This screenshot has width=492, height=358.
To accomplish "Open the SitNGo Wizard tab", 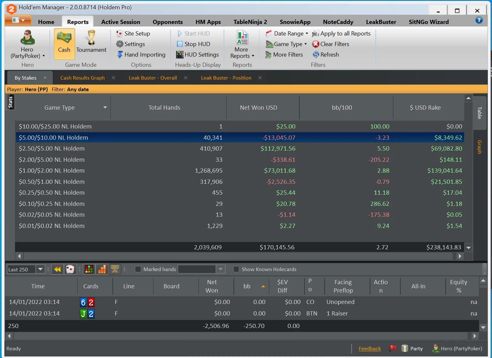I will [x=429, y=22].
